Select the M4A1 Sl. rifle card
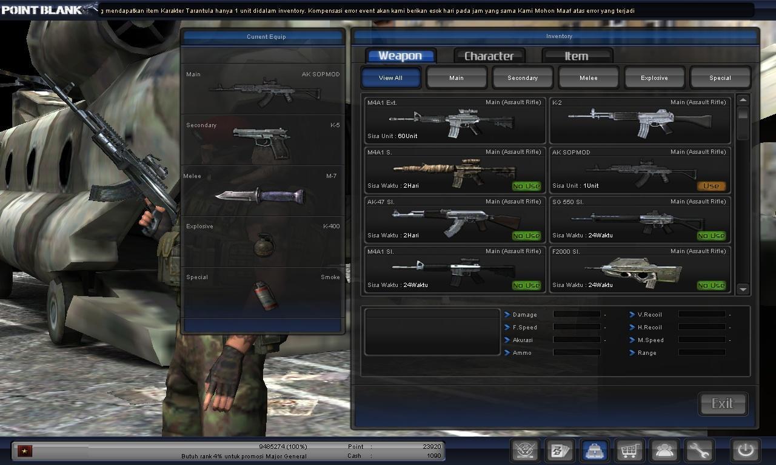 (455, 269)
